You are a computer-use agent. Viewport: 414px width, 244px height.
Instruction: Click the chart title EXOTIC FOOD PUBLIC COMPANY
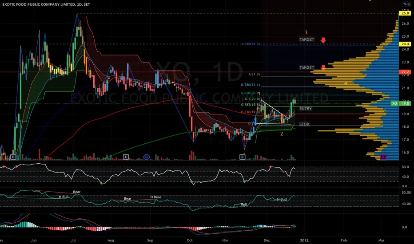click(x=46, y=4)
